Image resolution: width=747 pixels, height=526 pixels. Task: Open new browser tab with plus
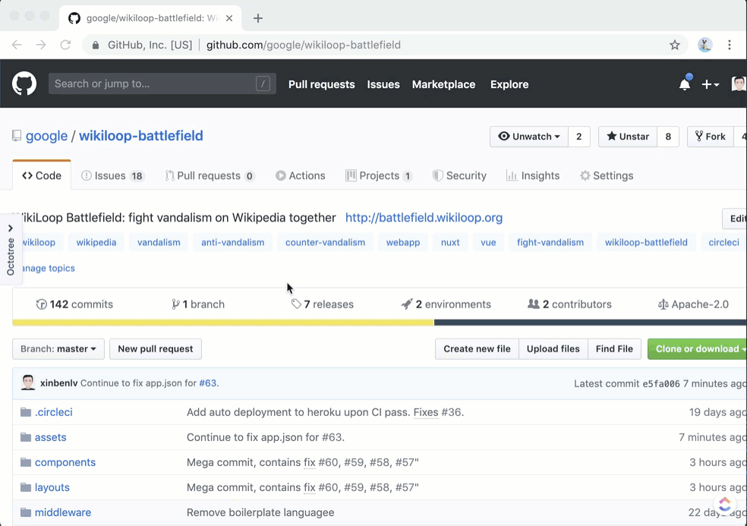258,18
